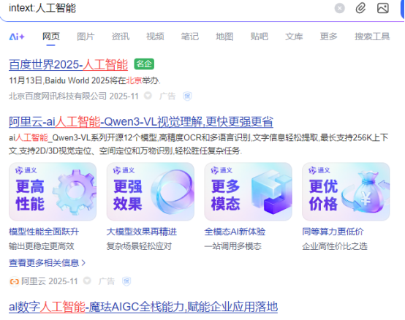Expand dropdown arrow beside 阿里云 2025-11

click(x=87, y=281)
